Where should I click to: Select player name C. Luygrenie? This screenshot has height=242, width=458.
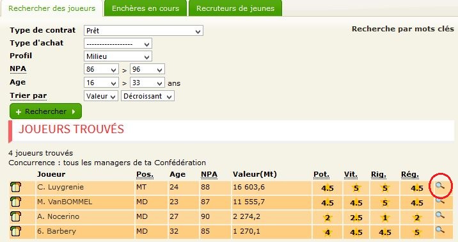pos(61,187)
